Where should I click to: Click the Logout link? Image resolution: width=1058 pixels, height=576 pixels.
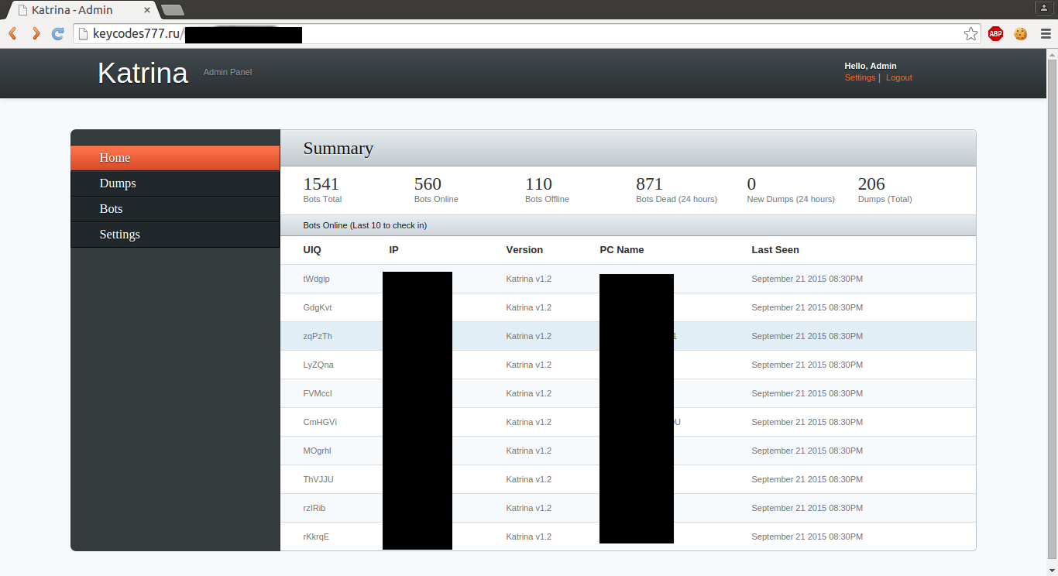pyautogui.click(x=898, y=77)
